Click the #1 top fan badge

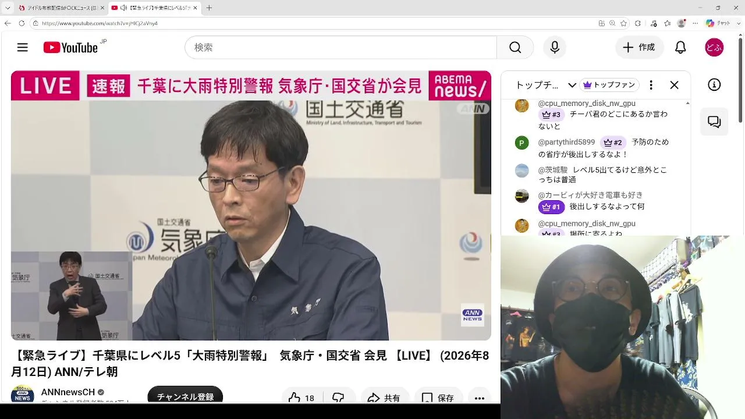551,207
